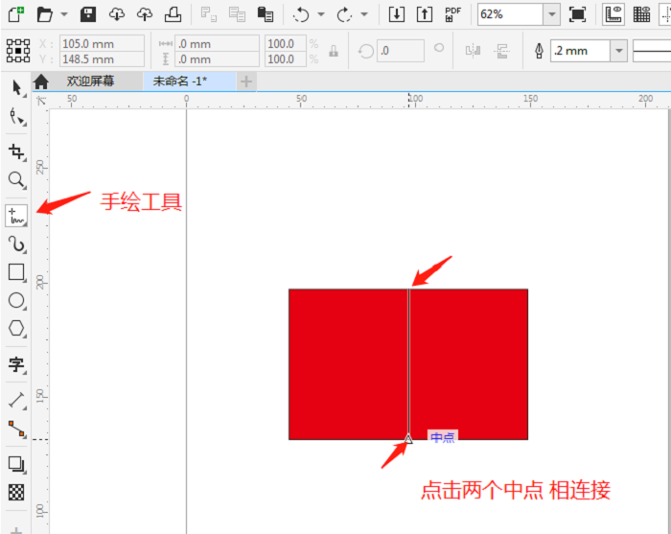This screenshot has width=671, height=534.
Task: Mirror the object horizontally
Action: tap(473, 51)
